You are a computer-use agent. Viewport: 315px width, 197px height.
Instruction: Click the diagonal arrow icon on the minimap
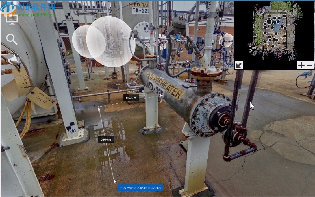coord(239,65)
